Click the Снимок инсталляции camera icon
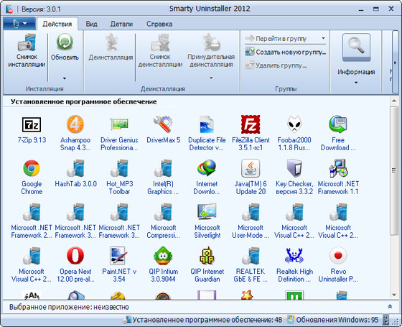Screen dimensions: 402x327 [x=27, y=42]
